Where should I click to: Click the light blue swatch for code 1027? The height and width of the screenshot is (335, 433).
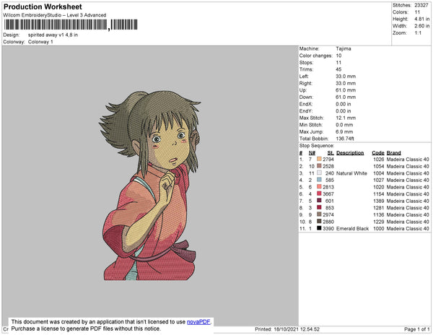click(319, 180)
